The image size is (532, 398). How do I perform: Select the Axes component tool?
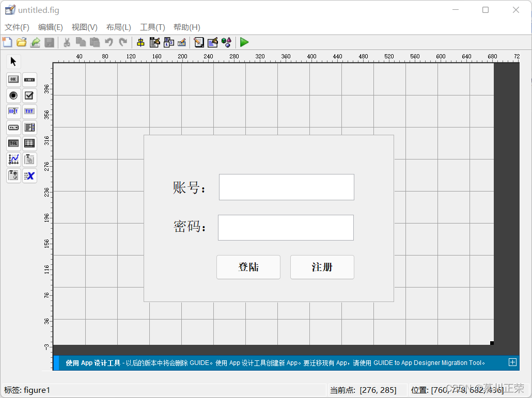pyautogui.click(x=13, y=160)
